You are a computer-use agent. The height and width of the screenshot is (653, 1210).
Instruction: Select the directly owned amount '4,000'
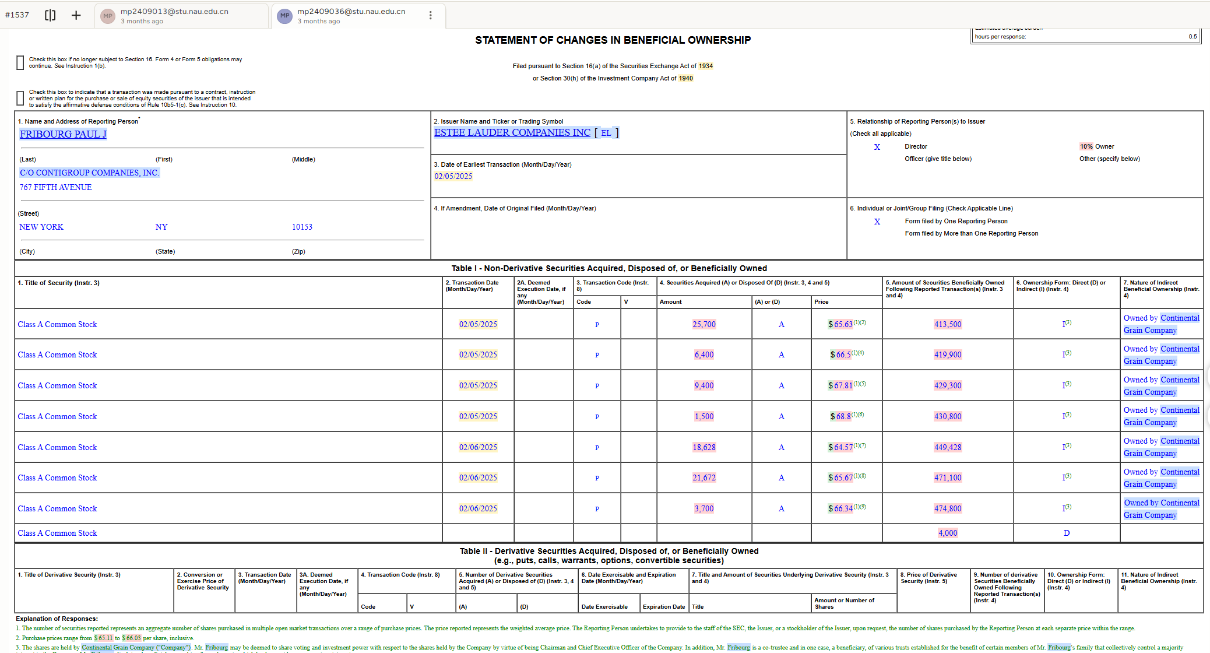(x=948, y=533)
